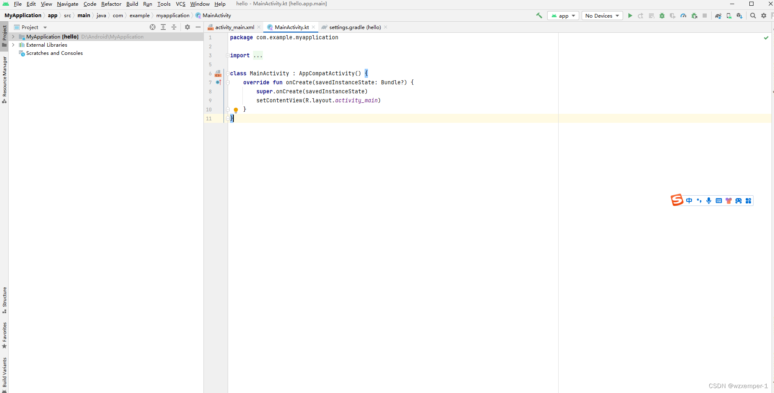
Task: Open the Device Manager phone icon
Action: click(x=729, y=16)
